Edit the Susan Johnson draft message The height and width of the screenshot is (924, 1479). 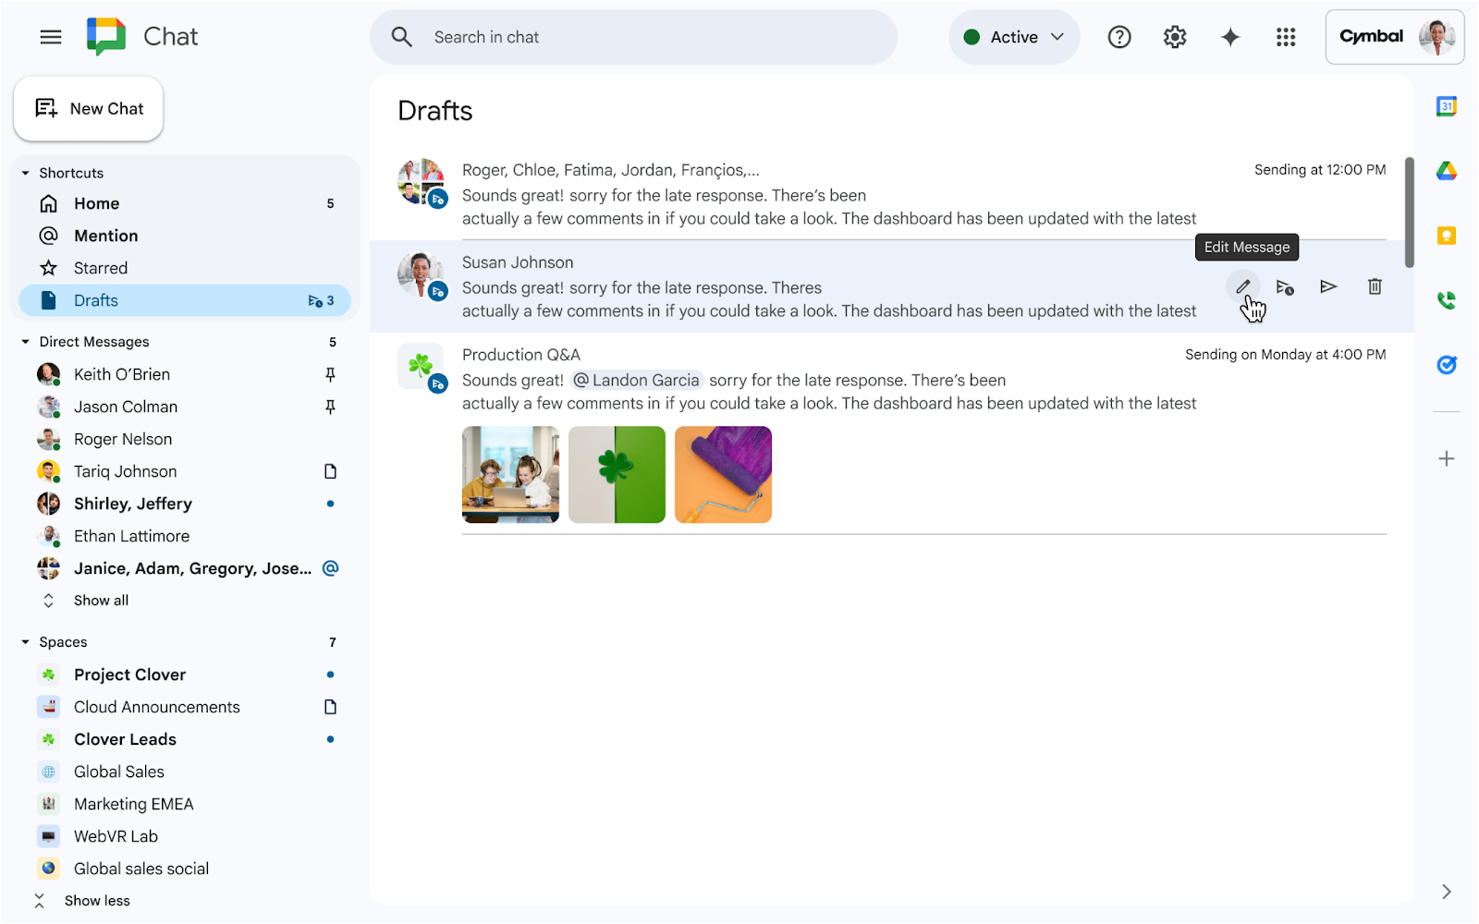pyautogui.click(x=1242, y=286)
